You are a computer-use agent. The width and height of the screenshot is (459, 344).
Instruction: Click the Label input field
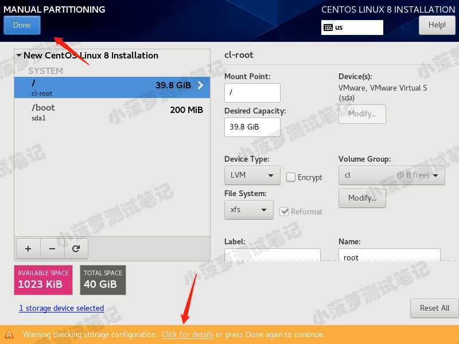272,255
